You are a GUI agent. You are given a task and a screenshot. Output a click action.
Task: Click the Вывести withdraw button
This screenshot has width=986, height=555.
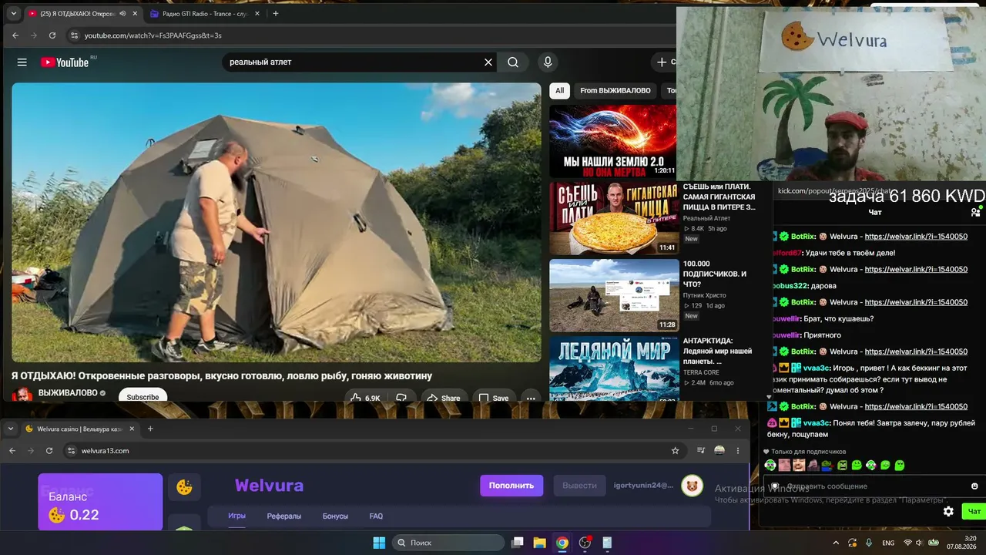pos(579,486)
